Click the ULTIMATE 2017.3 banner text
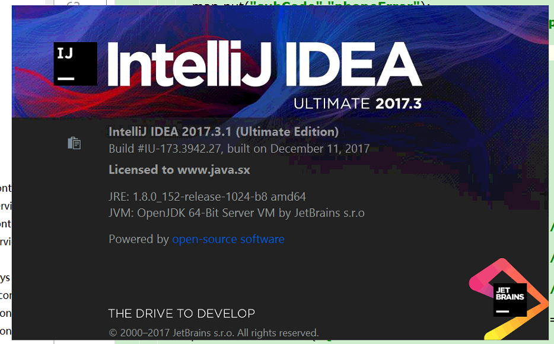554x344 pixels. (x=358, y=104)
